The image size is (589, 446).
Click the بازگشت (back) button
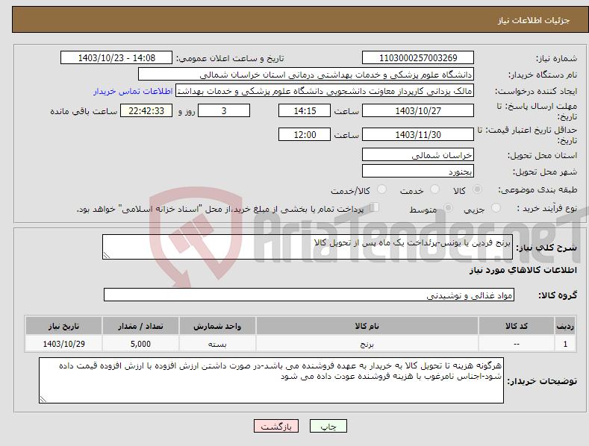[x=276, y=426]
